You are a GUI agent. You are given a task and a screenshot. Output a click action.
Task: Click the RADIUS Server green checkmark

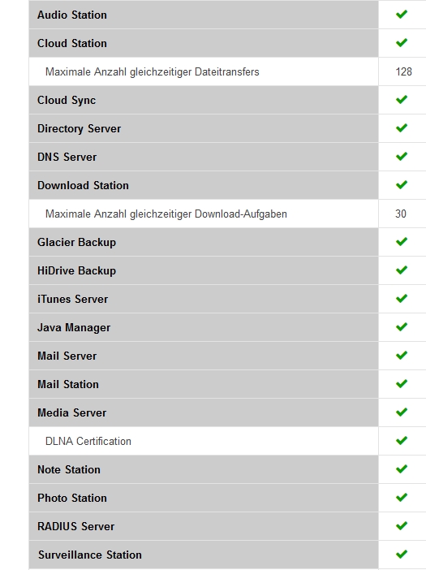[x=402, y=525]
